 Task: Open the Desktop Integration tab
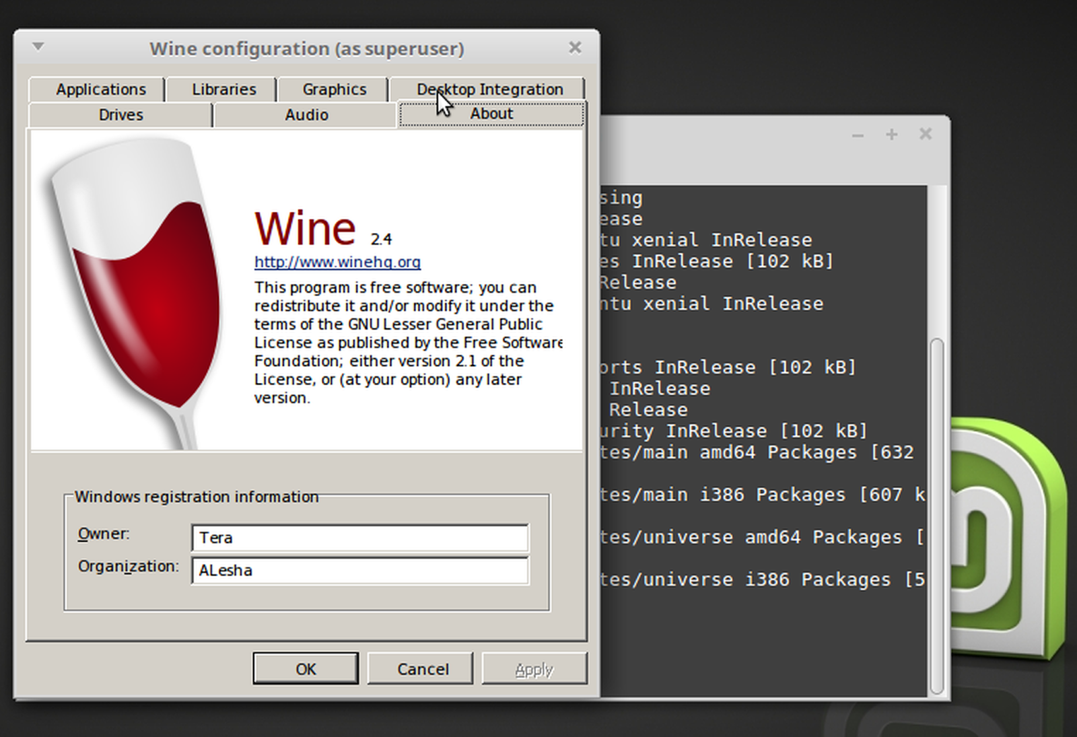(x=489, y=88)
